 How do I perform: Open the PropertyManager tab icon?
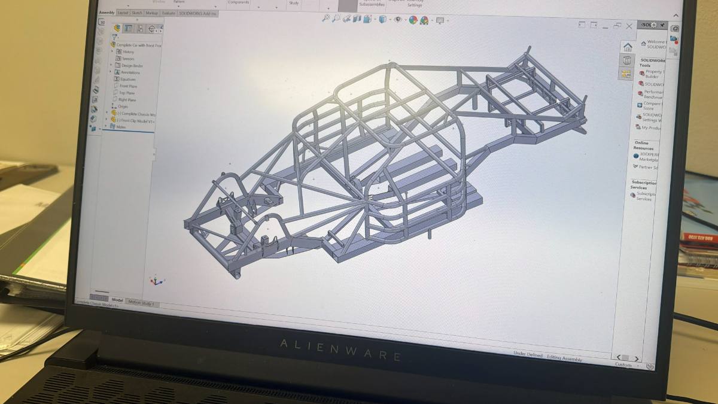[128, 28]
